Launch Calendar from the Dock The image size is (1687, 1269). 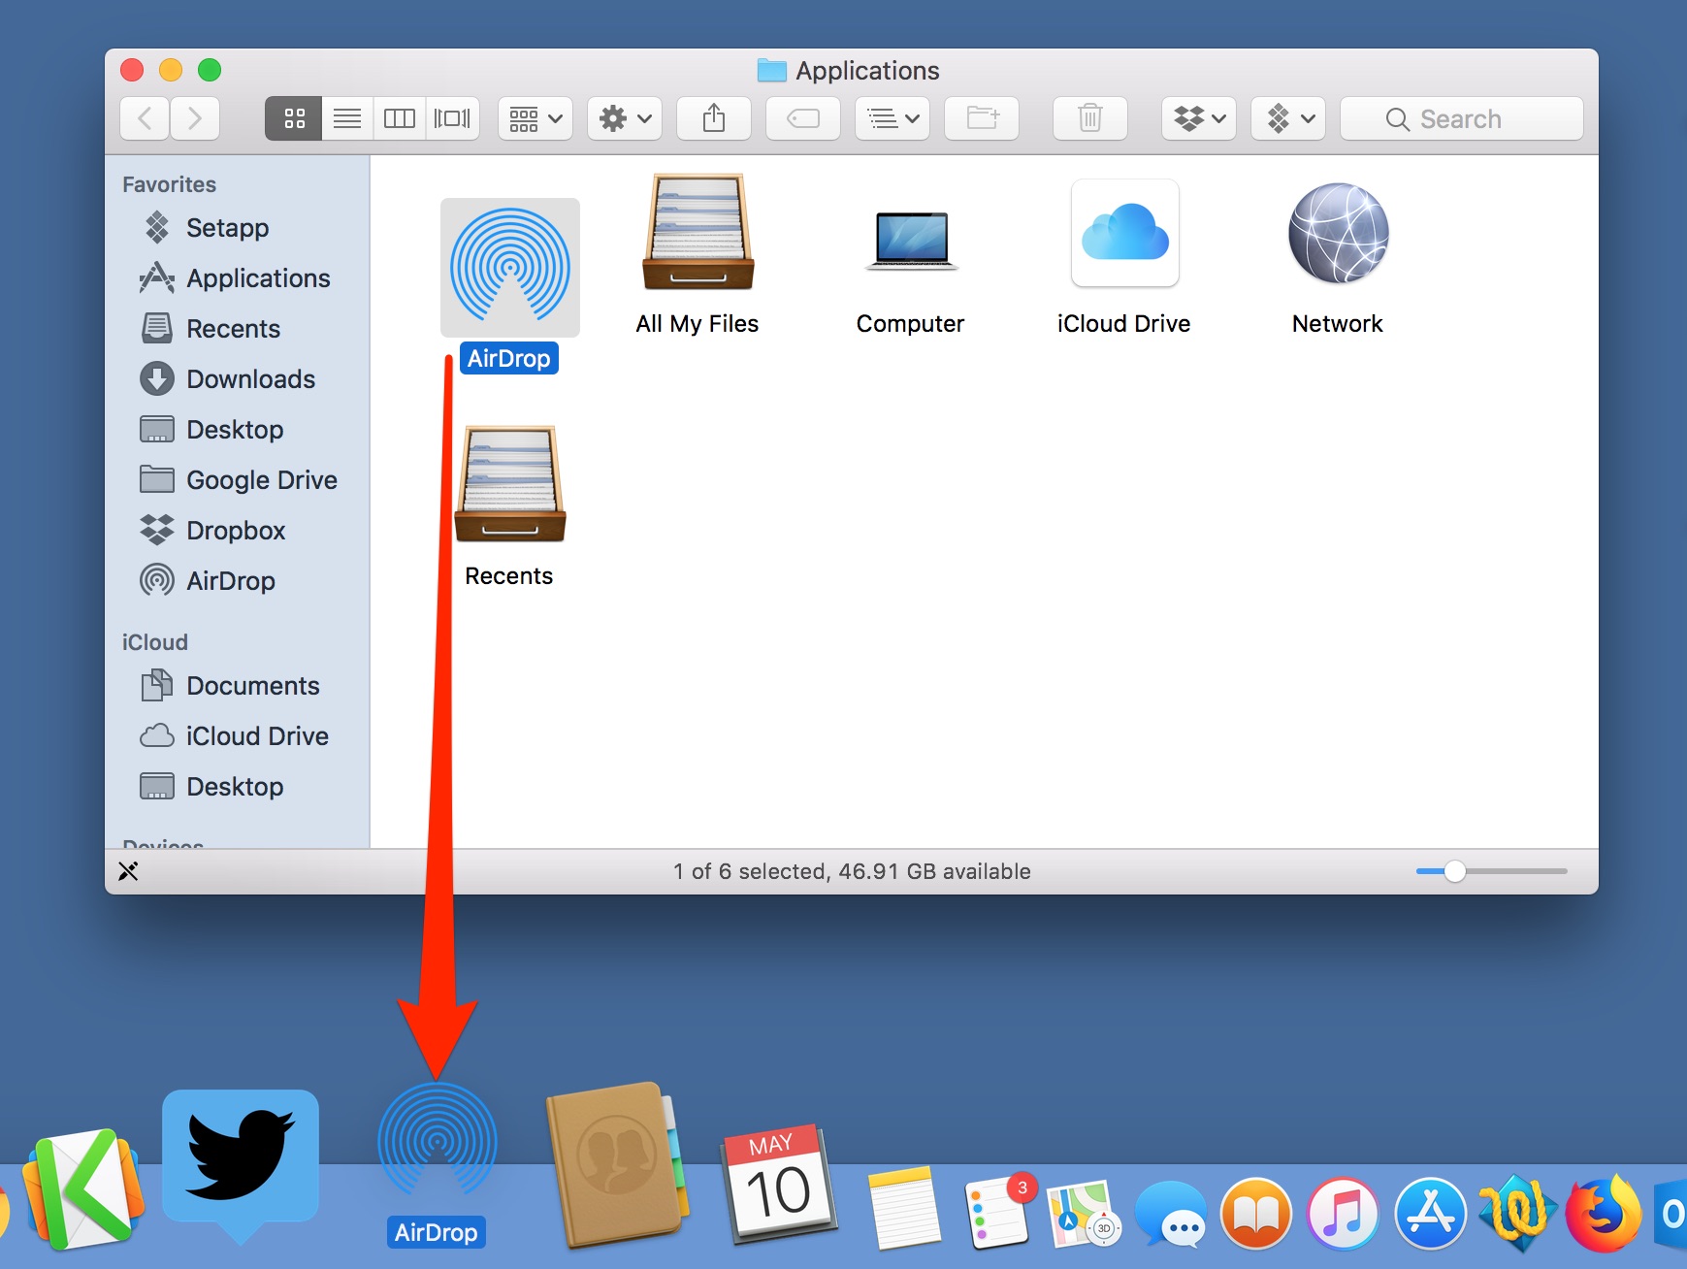pyautogui.click(x=779, y=1185)
